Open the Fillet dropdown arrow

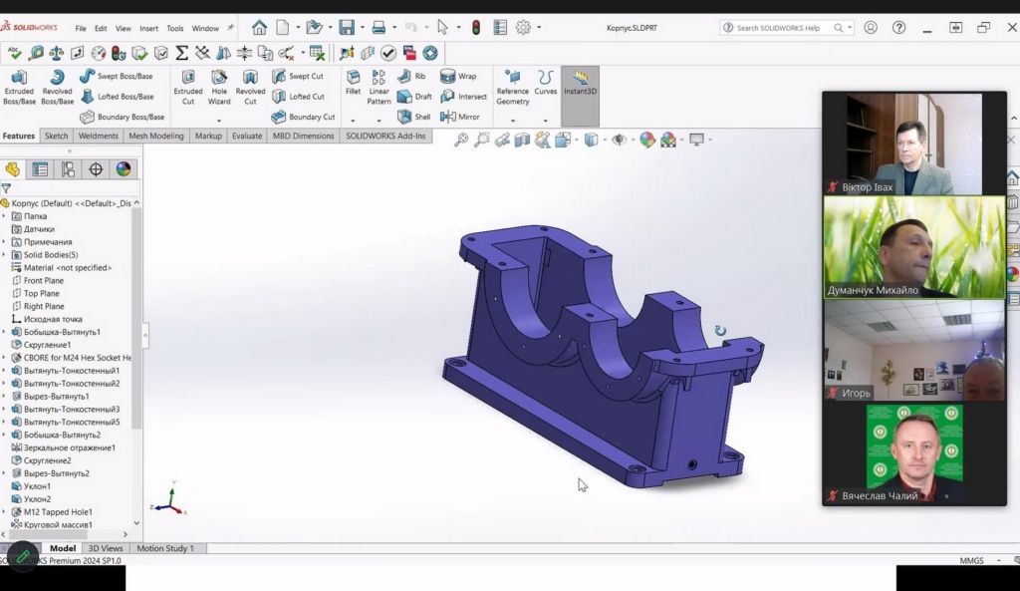[x=353, y=121]
